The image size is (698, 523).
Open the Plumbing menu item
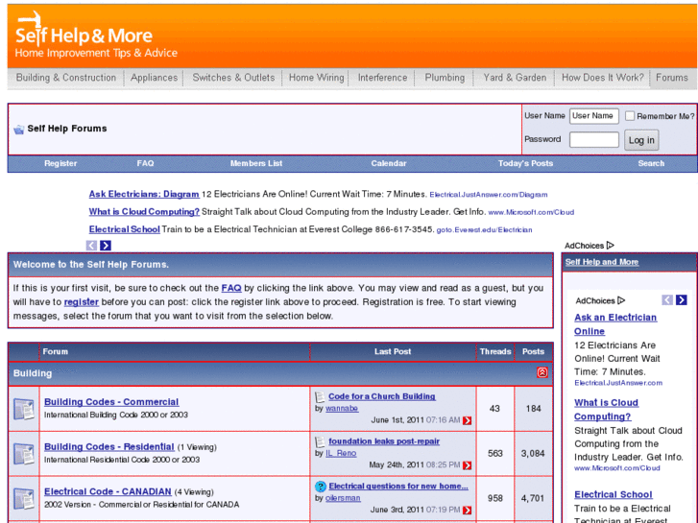445,78
